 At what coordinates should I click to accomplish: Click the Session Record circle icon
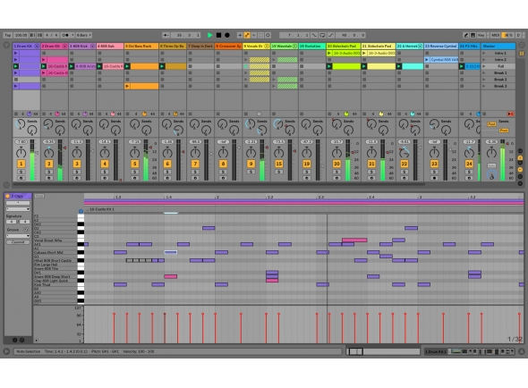coord(268,35)
